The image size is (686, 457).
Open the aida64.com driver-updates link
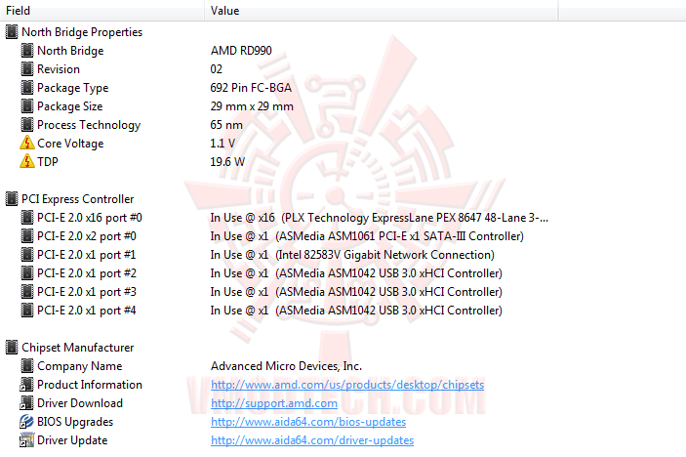pos(312,440)
